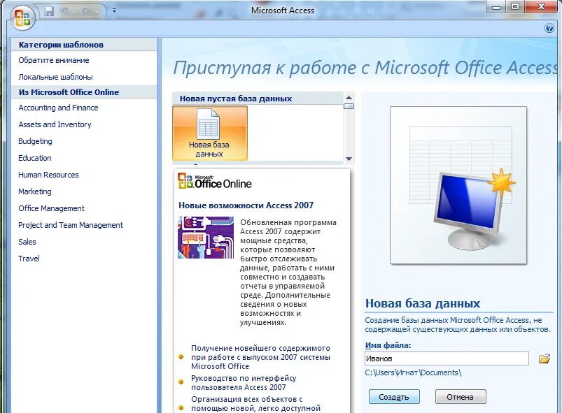Open the Marketing template category
This screenshot has height=413, width=562.
(35, 191)
